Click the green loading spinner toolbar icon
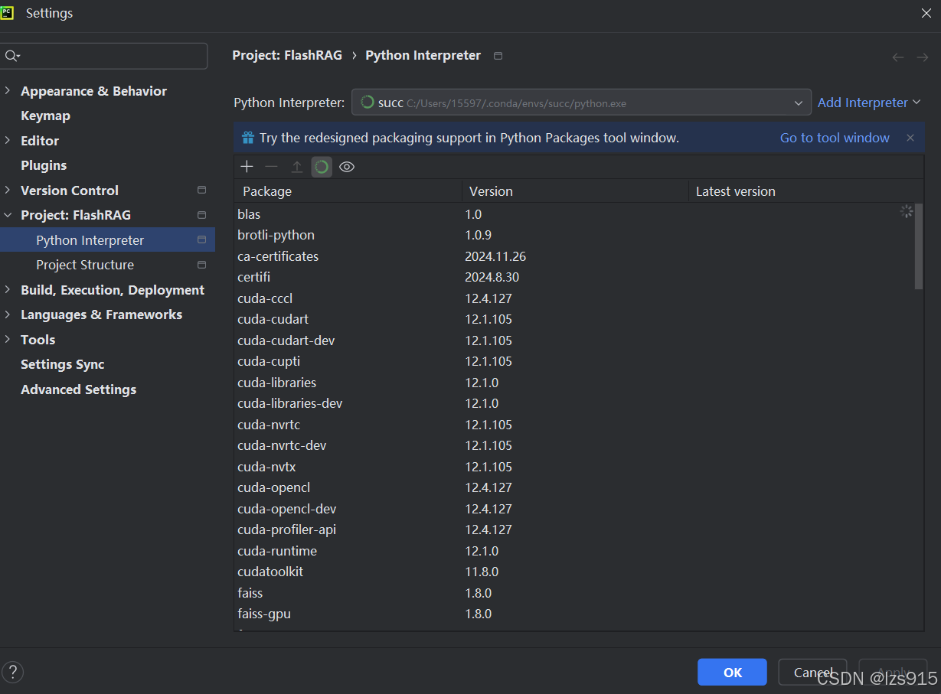941x694 pixels. click(322, 167)
